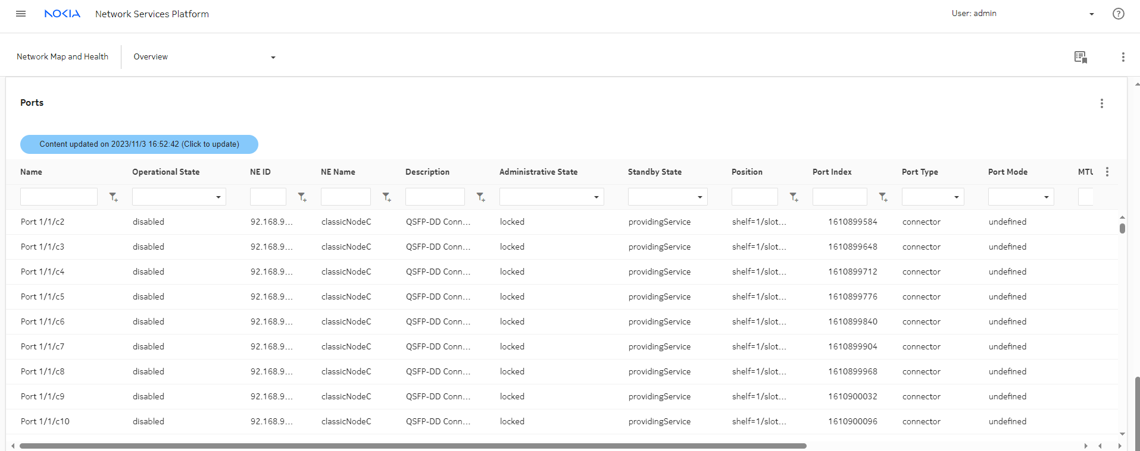Click the horizontal table scrollbar
This screenshot has height=451, width=1140.
[413, 446]
